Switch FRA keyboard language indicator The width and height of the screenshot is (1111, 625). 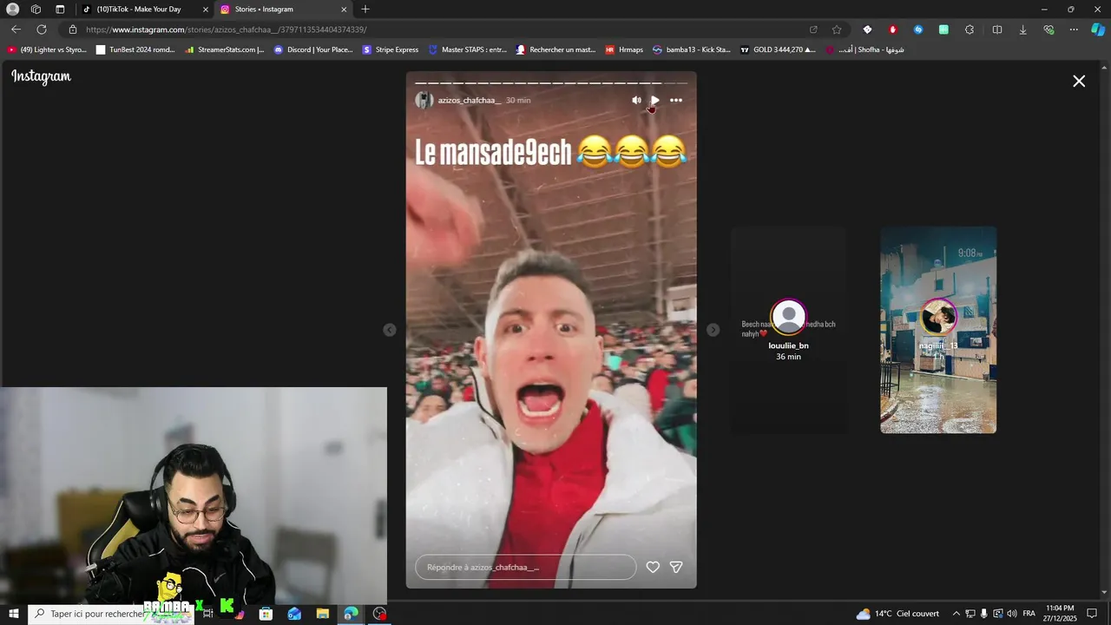(x=1029, y=614)
